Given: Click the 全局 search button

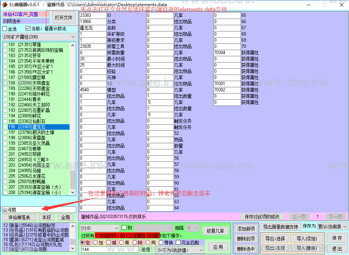Looking at the screenshot, I should click(65, 217).
